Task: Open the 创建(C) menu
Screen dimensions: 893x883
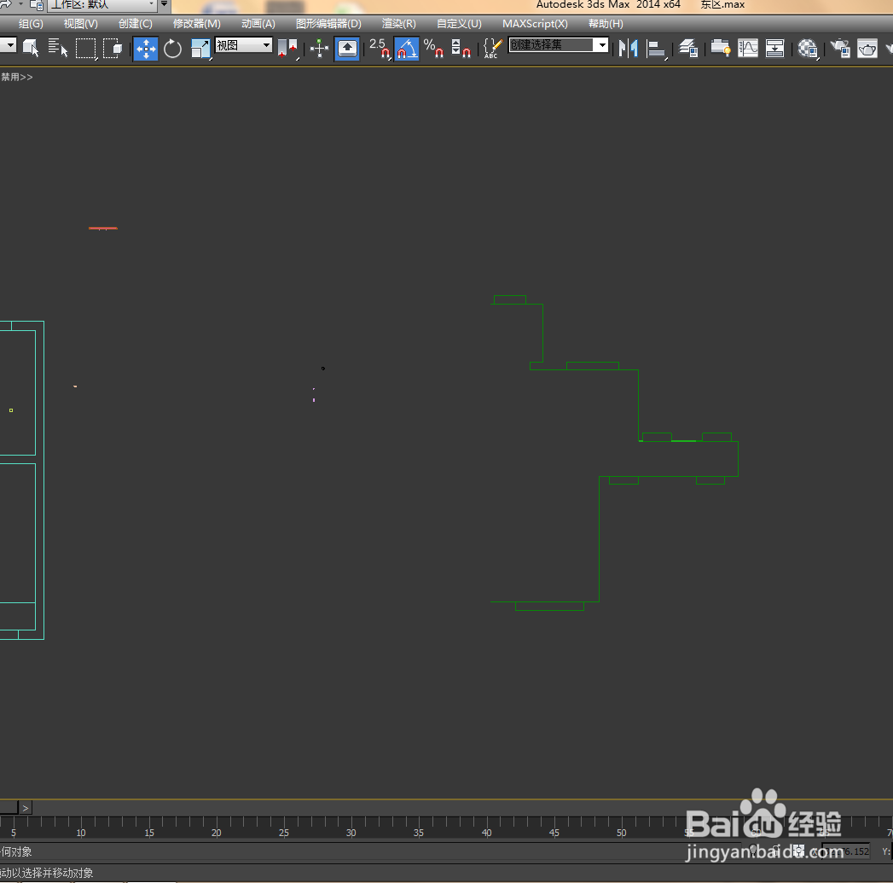Action: tap(136, 24)
